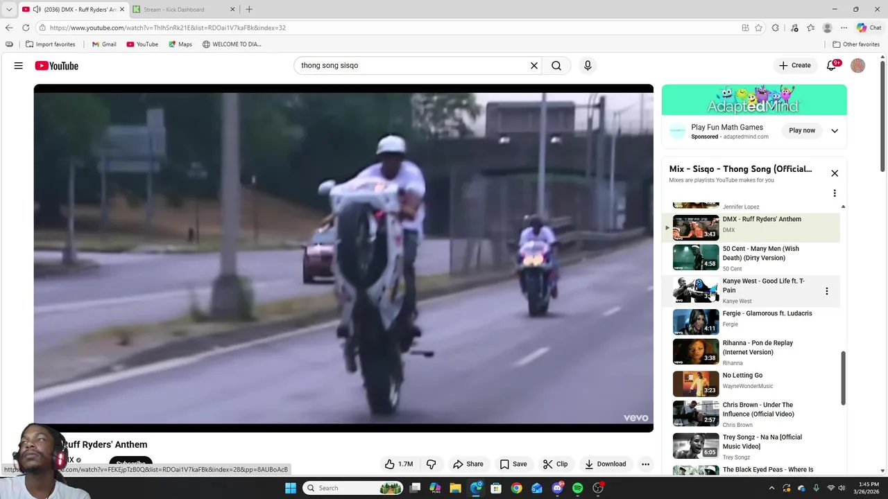Download the video

pyautogui.click(x=605, y=464)
